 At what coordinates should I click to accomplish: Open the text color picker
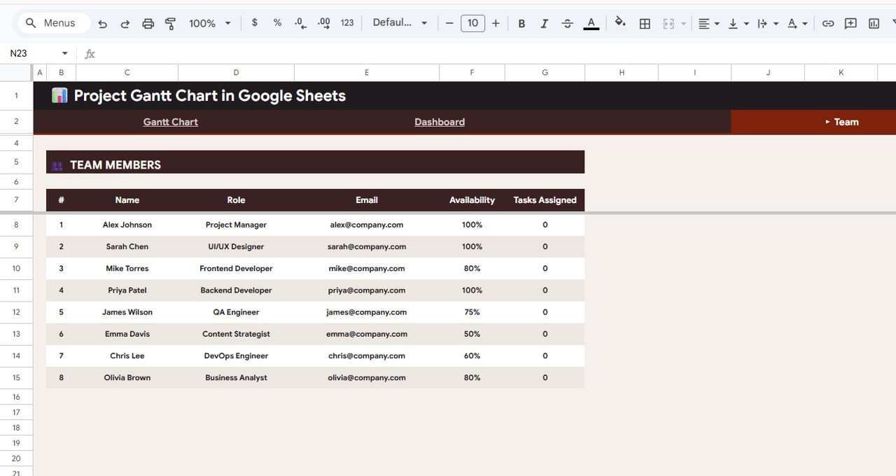591,23
